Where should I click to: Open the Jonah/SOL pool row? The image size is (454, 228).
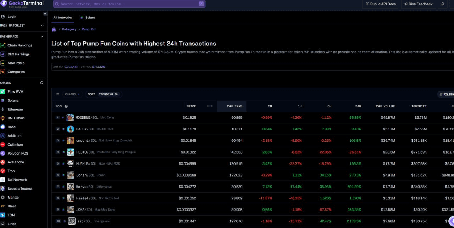253,175
